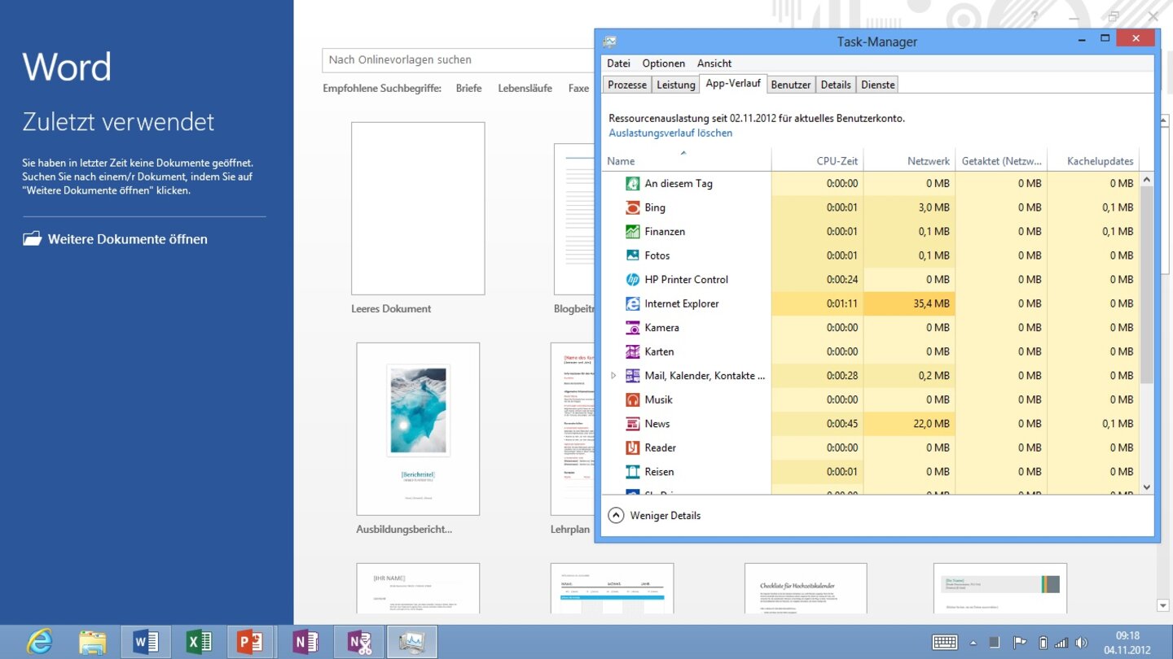Viewport: 1173px width, 659px height.
Task: Click the clock showing 09:18
Action: coord(1128,635)
